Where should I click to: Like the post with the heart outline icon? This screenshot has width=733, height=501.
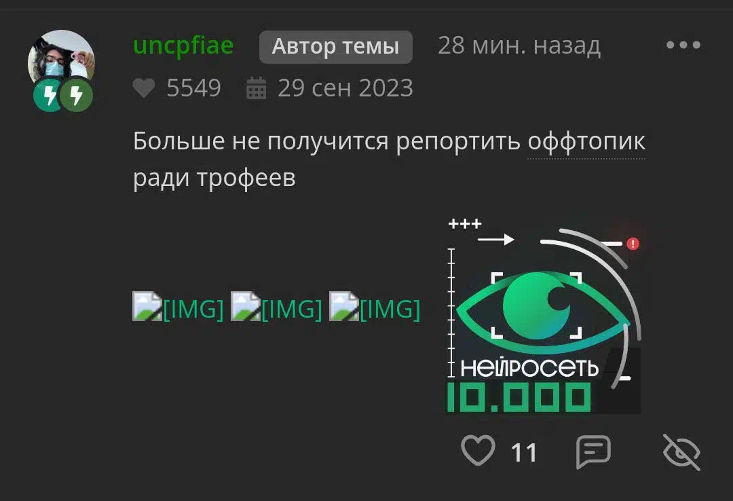click(x=478, y=451)
